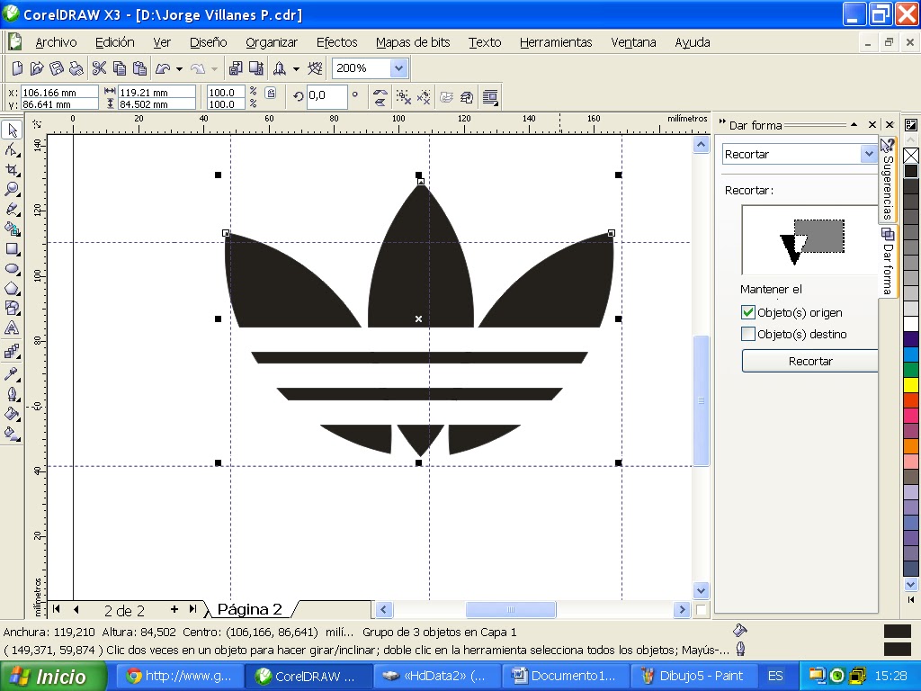
Task: Enable the Objeto(s) destino checkbox
Action: tap(747, 335)
